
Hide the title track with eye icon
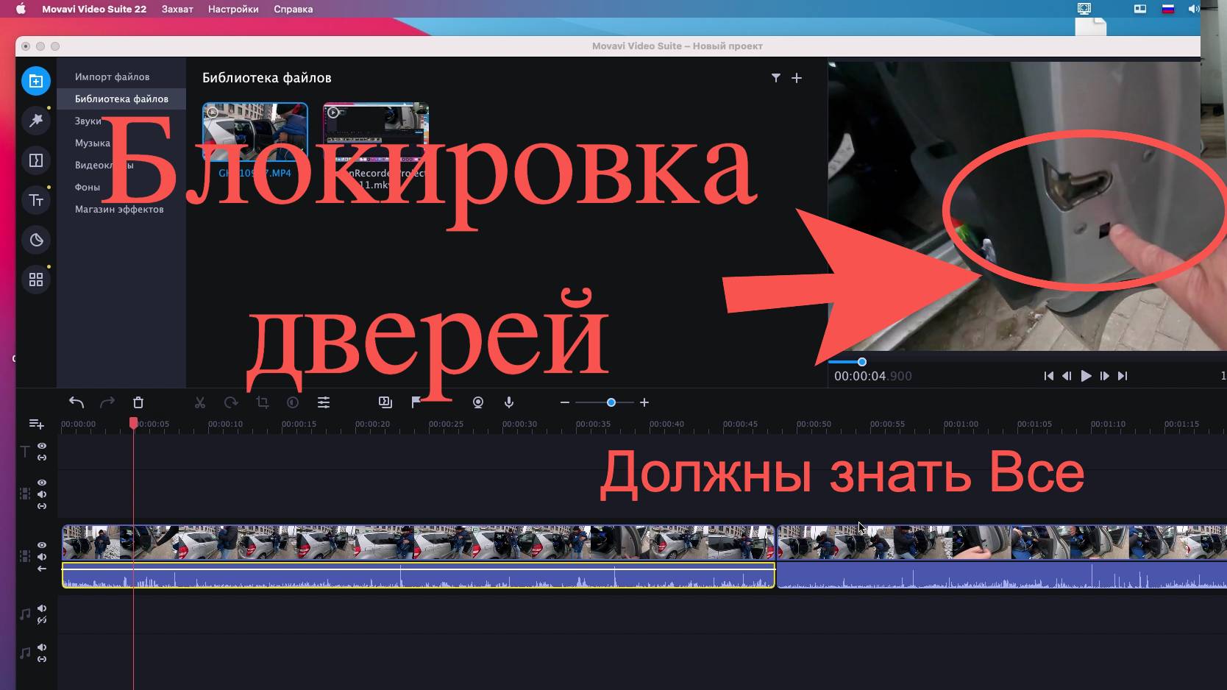42,446
